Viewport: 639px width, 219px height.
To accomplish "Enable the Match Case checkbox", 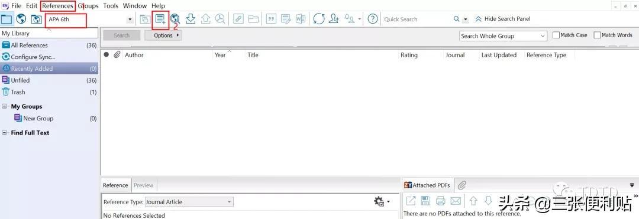I will pos(556,35).
